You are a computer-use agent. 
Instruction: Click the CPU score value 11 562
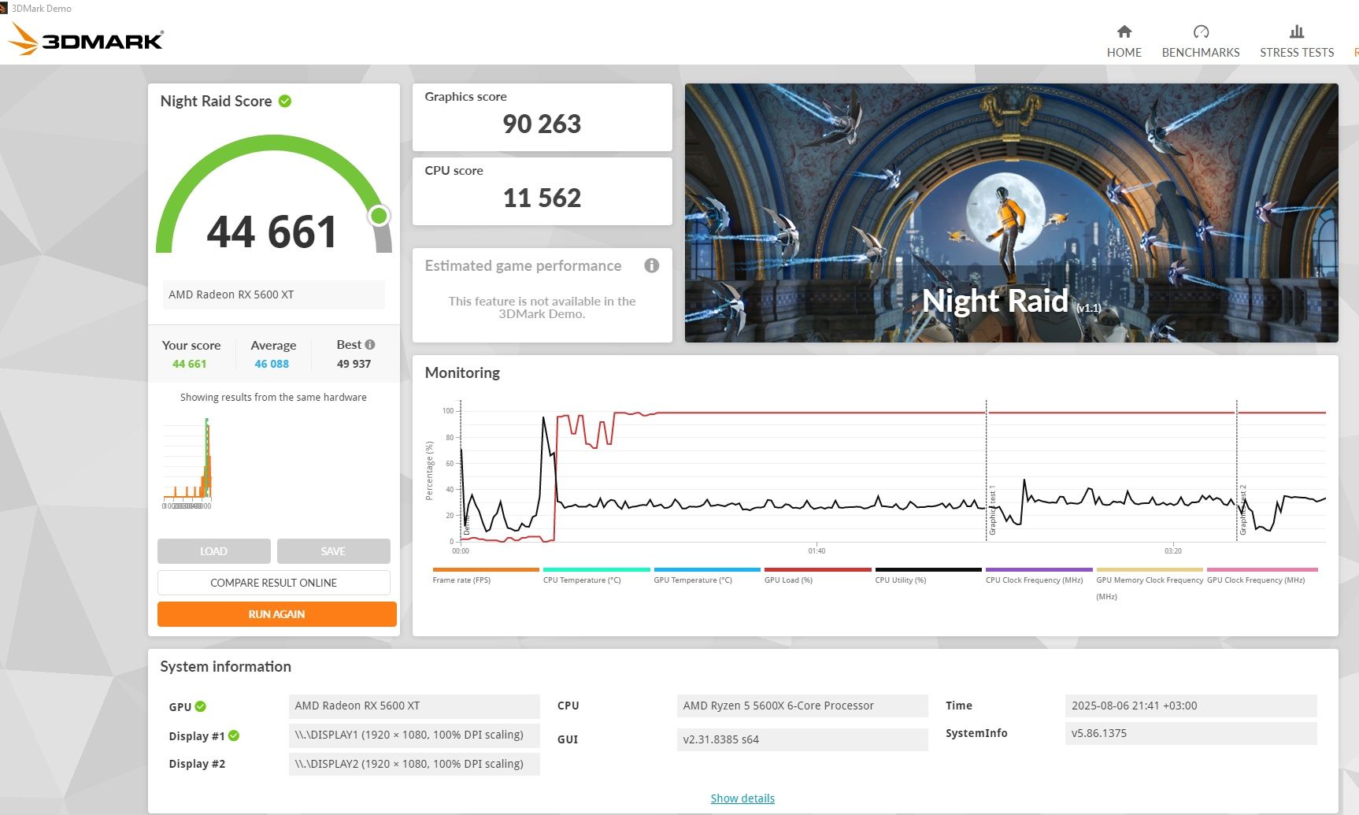click(542, 198)
